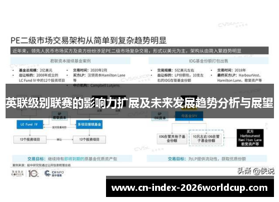The width and height of the screenshot is (279, 202).
Task: Click the 英联级别联赛的影响力扩展 overlay headline
Action: pos(139,103)
